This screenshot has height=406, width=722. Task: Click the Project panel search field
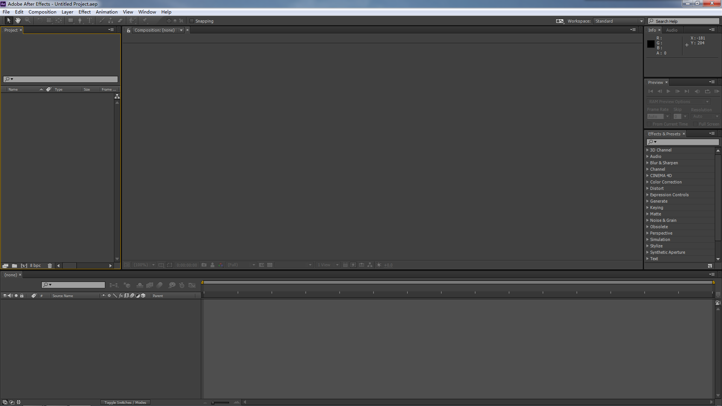61,79
